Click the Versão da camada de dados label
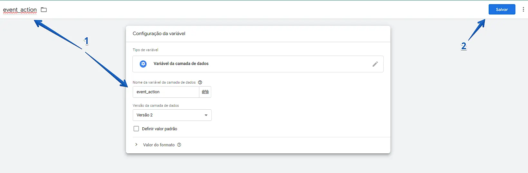Image resolution: width=528 pixels, height=173 pixels. [156, 105]
